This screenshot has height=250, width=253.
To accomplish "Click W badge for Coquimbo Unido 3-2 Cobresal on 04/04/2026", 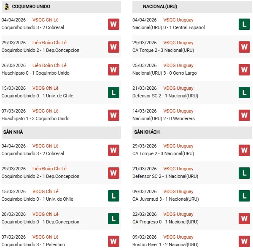I will [x=113, y=24].
